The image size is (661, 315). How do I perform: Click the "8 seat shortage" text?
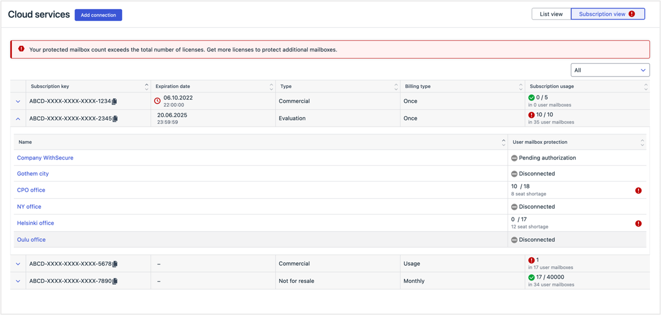click(x=529, y=194)
